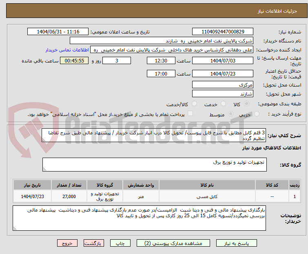Click the price validity date 1404/07/23
The image size is (308, 254).
point(223,74)
